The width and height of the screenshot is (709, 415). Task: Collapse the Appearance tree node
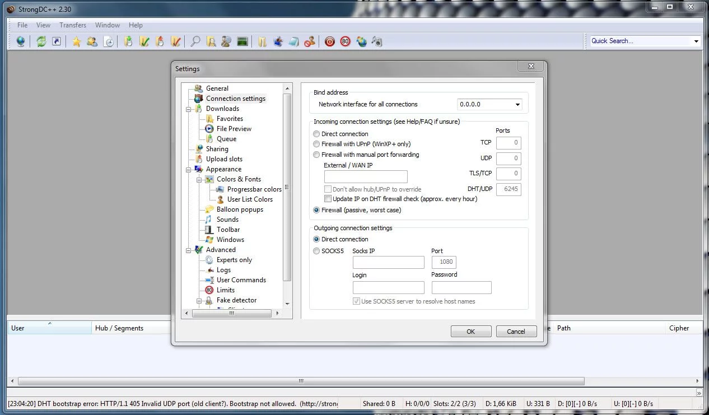point(189,170)
